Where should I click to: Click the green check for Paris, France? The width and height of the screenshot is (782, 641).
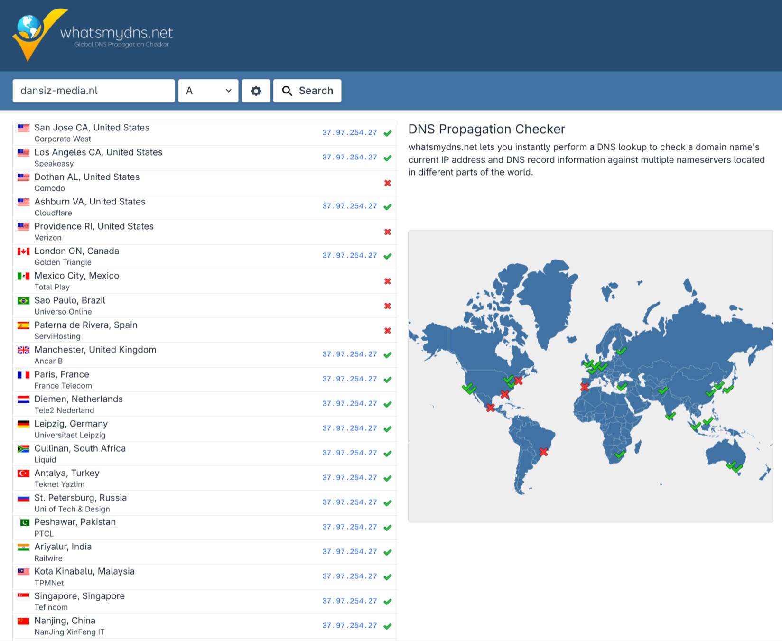point(388,380)
